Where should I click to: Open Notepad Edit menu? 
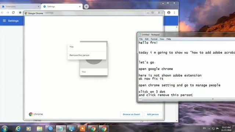point(147,39)
